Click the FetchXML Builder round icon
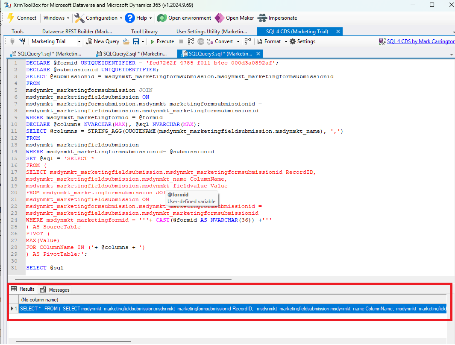Viewport: 455px width, 345px height. 201,41
